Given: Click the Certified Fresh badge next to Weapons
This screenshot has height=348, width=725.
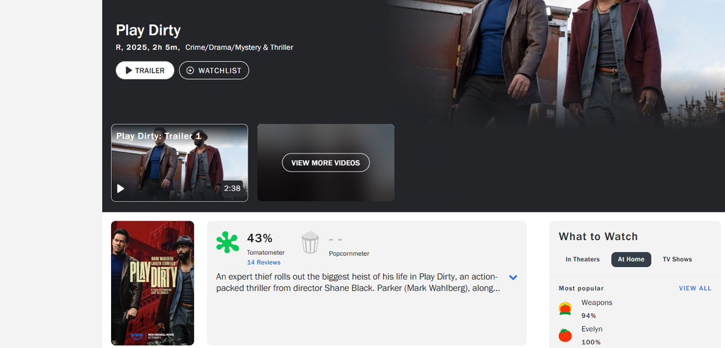Looking at the screenshot, I should (x=565, y=309).
